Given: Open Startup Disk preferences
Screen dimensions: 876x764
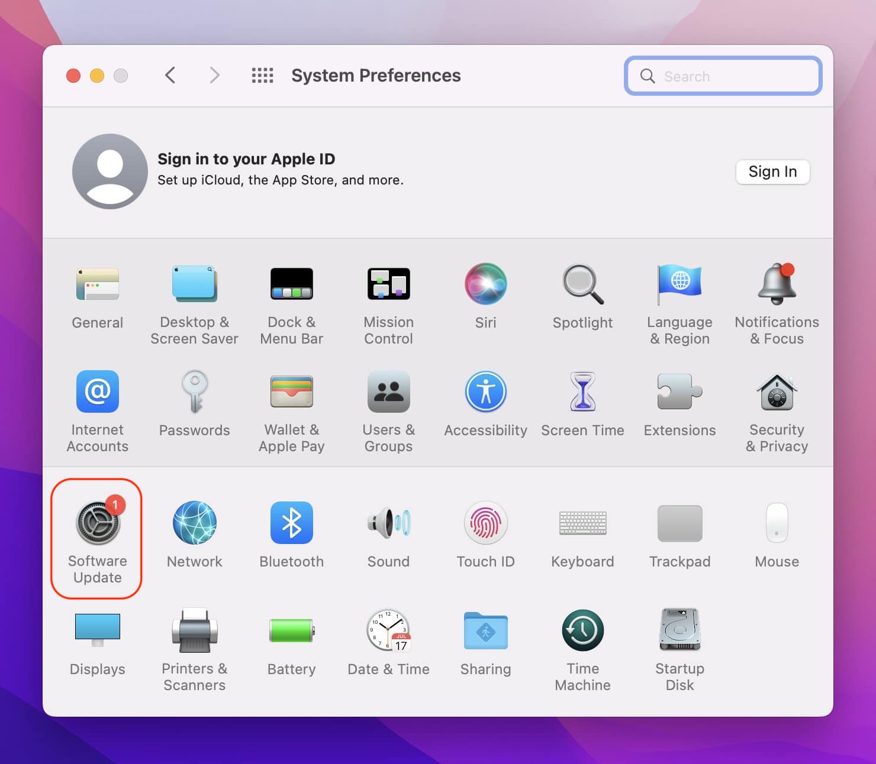Looking at the screenshot, I should click(679, 631).
